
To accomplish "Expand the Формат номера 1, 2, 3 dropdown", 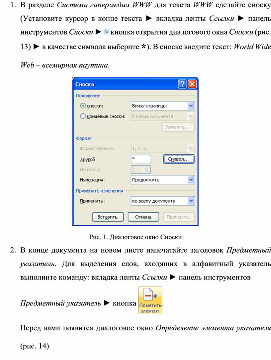I will point(163,148).
